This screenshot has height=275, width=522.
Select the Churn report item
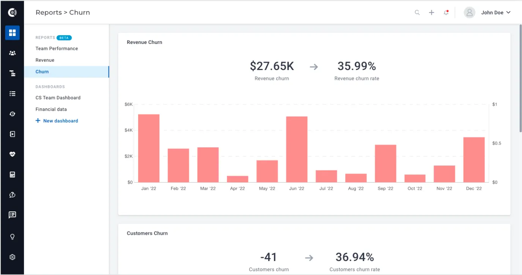click(x=66, y=72)
